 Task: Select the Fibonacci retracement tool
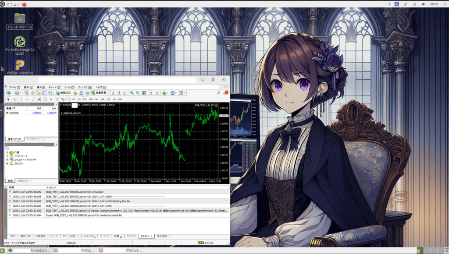[x=45, y=99]
